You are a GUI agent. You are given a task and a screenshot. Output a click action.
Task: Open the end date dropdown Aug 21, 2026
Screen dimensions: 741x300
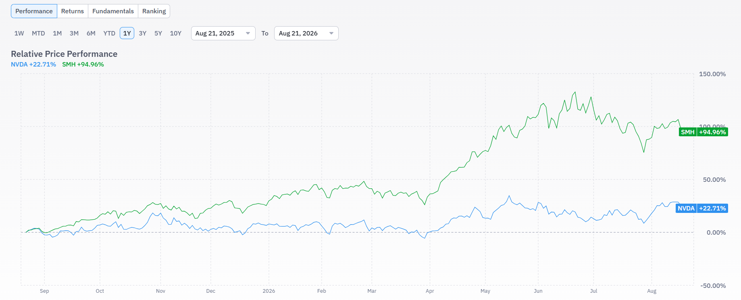[306, 33]
